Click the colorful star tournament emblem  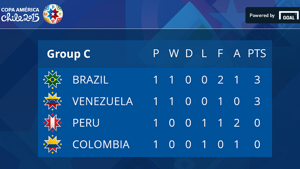53,13
